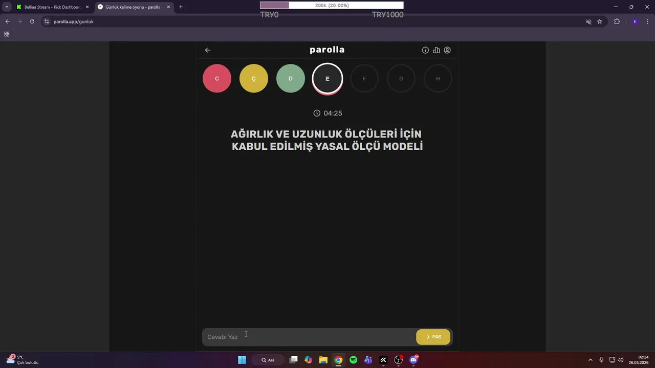
Task: Switch to Chrome in taskbar
Action: pos(338,360)
